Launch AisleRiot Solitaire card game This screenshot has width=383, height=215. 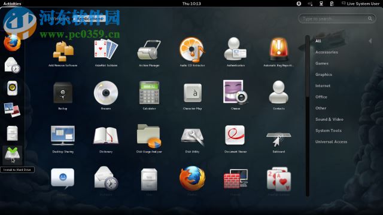(x=106, y=50)
